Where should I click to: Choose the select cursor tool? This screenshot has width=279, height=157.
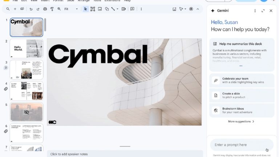tap(86, 9)
